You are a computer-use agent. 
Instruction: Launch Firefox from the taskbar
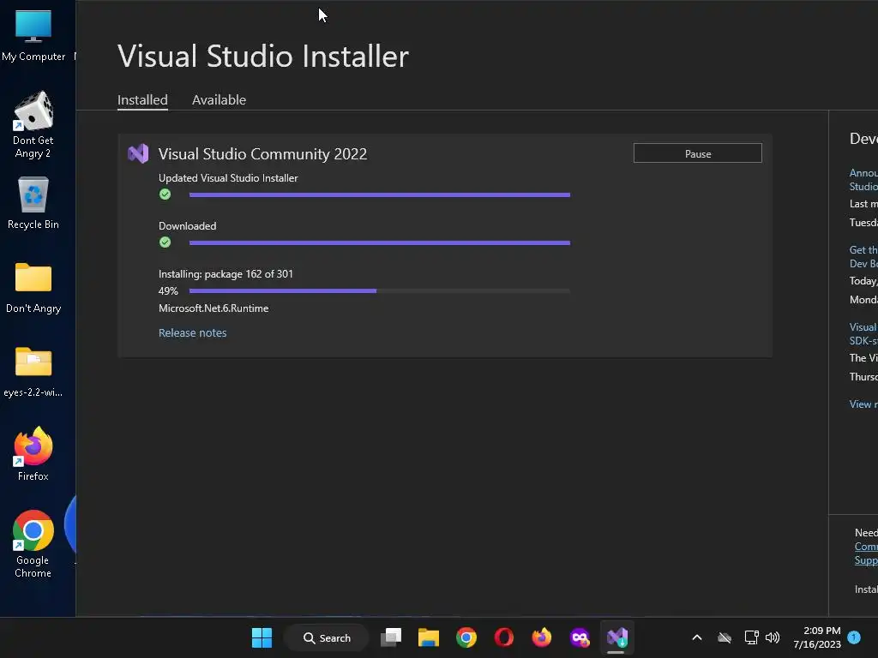[x=542, y=637]
